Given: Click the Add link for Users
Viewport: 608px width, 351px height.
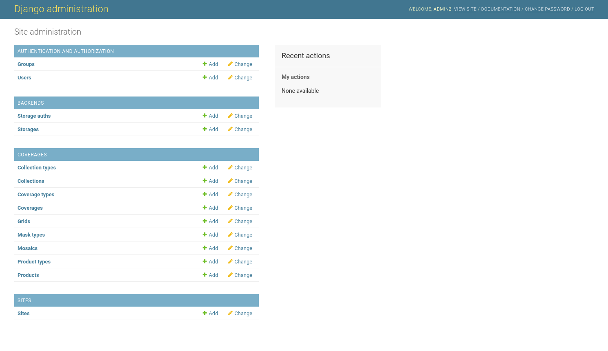Looking at the screenshot, I should (x=210, y=78).
